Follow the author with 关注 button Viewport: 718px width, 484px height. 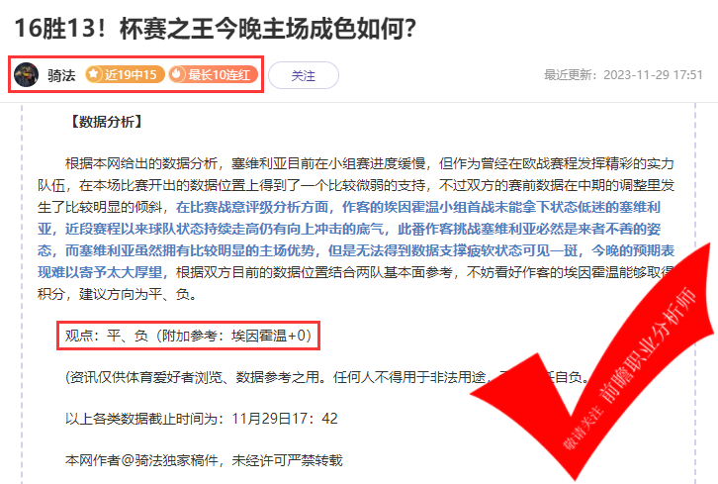304,75
